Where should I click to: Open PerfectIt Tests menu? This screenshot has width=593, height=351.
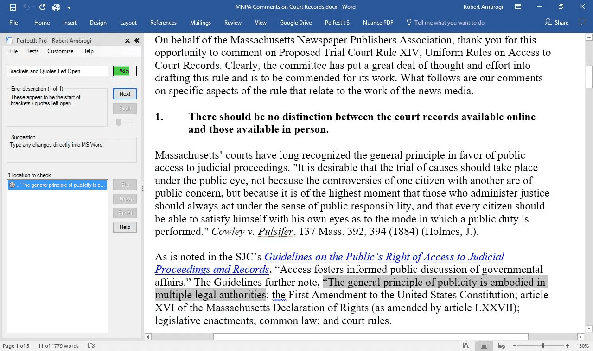[x=32, y=51]
